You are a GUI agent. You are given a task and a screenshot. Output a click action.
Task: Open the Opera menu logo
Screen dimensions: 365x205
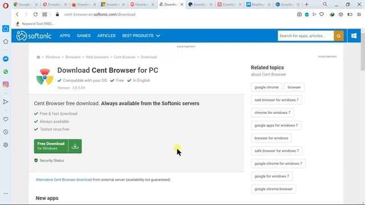(6, 5)
